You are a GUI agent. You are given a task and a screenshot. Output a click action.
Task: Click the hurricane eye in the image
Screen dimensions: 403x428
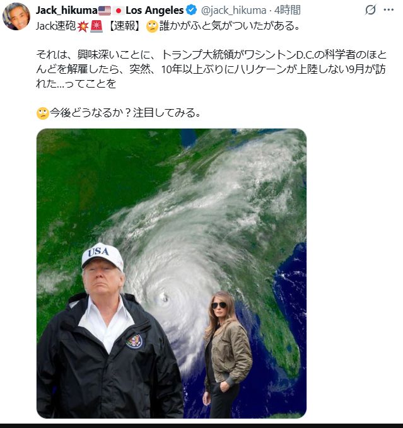pyautogui.click(x=165, y=298)
